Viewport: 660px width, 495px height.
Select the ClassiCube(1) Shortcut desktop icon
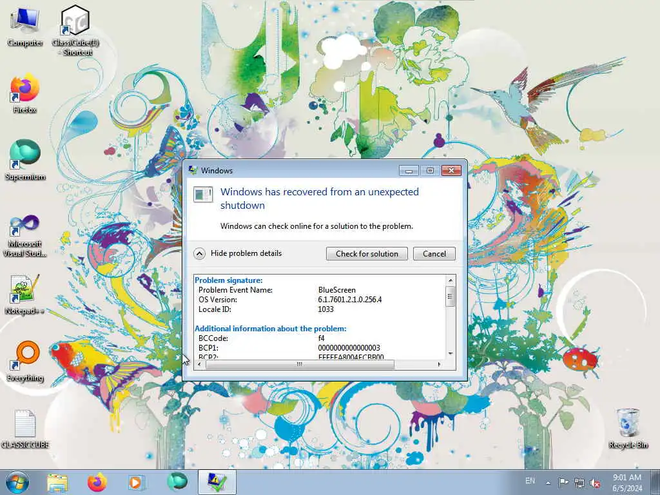pyautogui.click(x=75, y=30)
